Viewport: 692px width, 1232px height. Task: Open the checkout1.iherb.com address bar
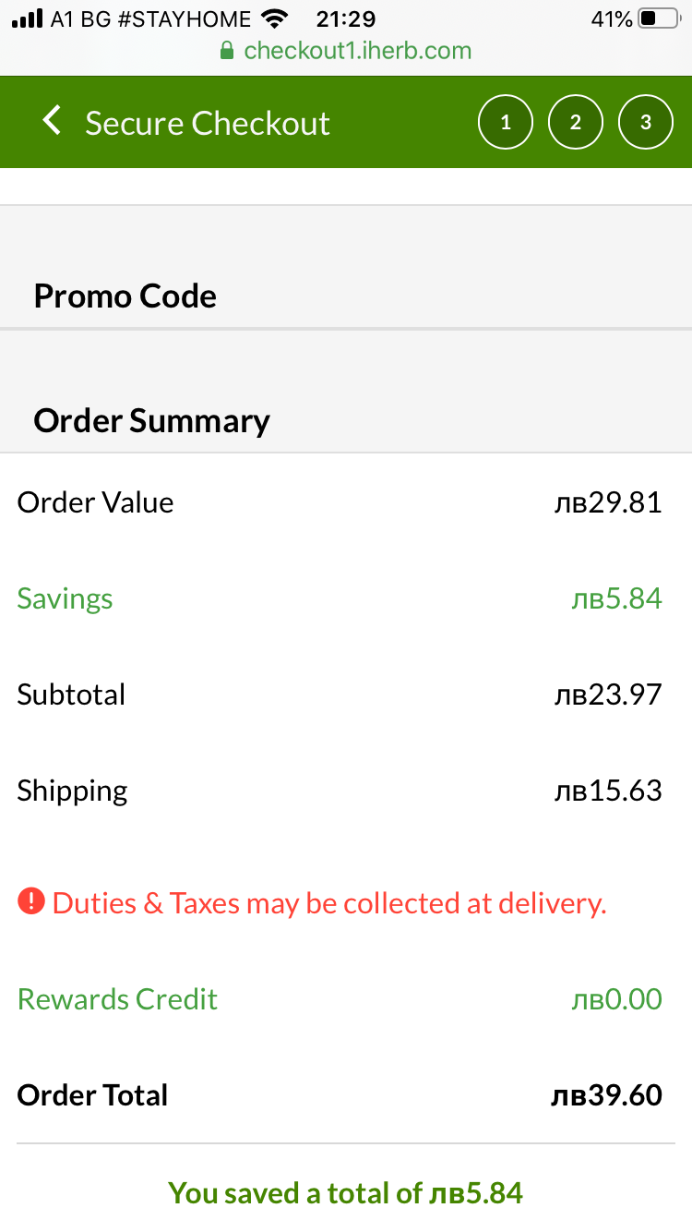click(x=356, y=51)
